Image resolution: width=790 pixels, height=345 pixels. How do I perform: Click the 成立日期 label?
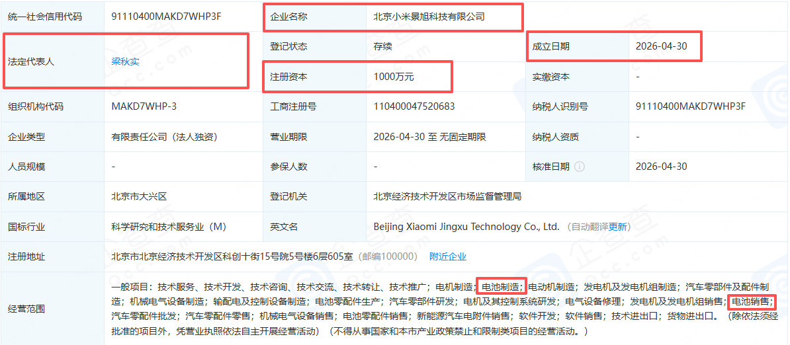coord(550,46)
